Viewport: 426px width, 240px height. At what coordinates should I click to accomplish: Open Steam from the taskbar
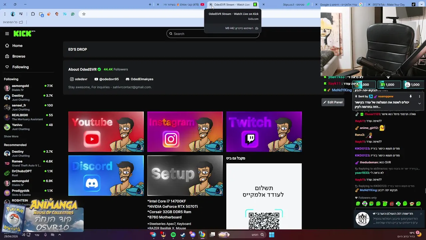pyautogui.click(x=183, y=235)
